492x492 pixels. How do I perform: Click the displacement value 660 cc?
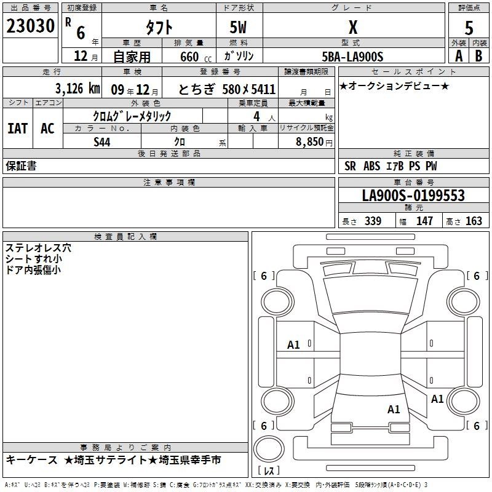click(x=196, y=57)
